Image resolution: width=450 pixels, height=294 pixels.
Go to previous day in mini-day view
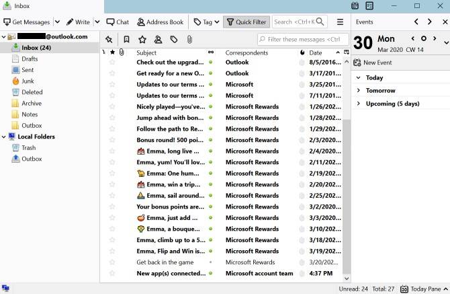click(x=412, y=38)
